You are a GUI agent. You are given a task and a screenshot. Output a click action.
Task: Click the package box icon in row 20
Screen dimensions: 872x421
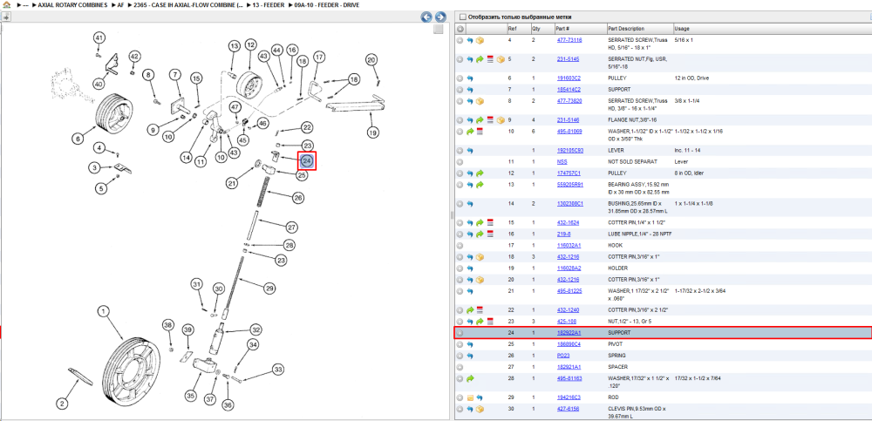480,279
